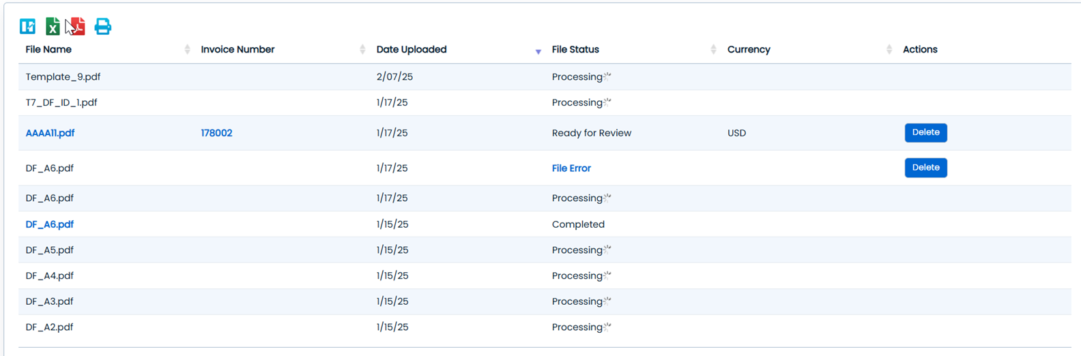Print the invoice file list
Image resolution: width=1081 pixels, height=356 pixels.
[102, 27]
